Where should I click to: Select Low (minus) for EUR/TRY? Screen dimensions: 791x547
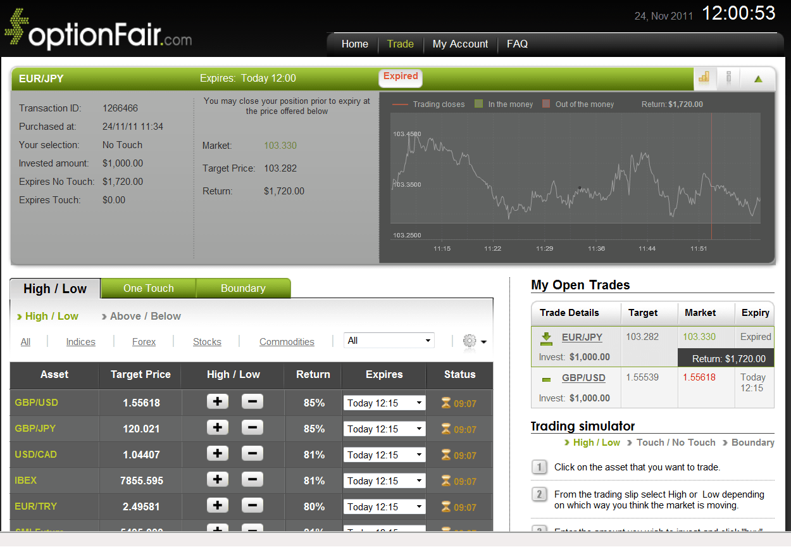coord(252,506)
